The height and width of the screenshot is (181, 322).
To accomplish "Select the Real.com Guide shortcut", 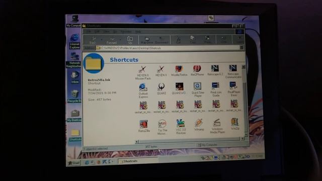I will [x=216, y=89].
